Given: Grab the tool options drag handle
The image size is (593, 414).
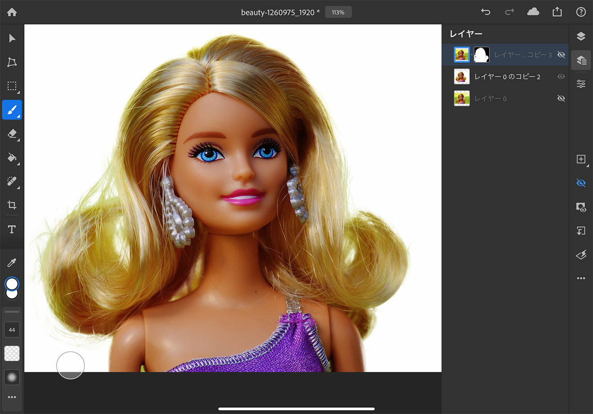Looking at the screenshot, I should pos(12,312).
